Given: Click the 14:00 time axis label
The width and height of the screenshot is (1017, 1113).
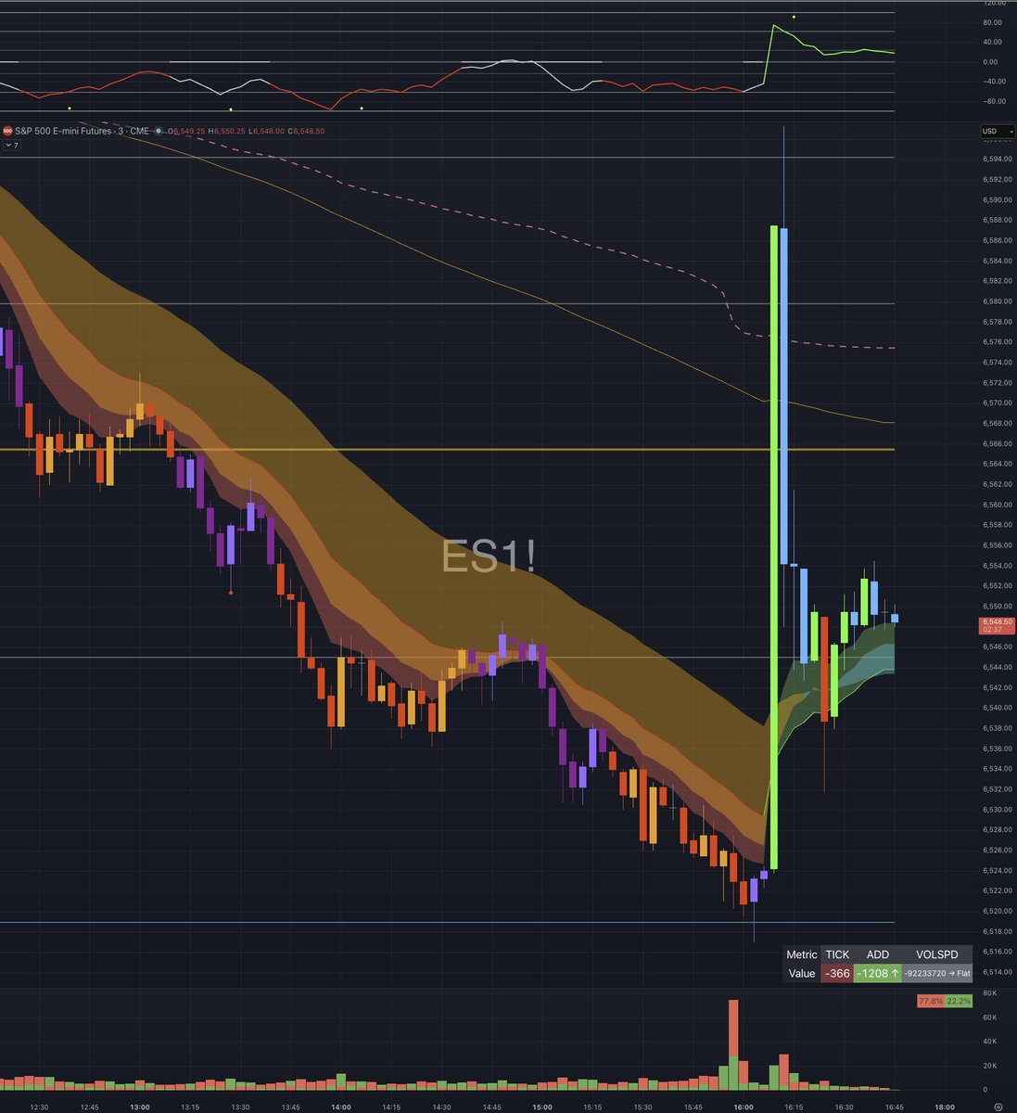Looking at the screenshot, I should [340, 1107].
